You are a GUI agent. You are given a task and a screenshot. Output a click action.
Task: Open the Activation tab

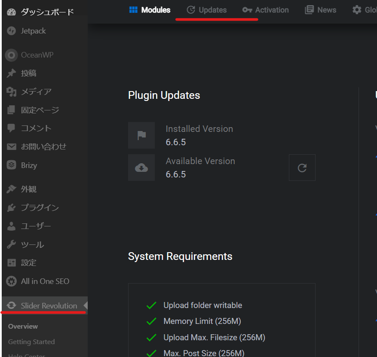tap(266, 10)
